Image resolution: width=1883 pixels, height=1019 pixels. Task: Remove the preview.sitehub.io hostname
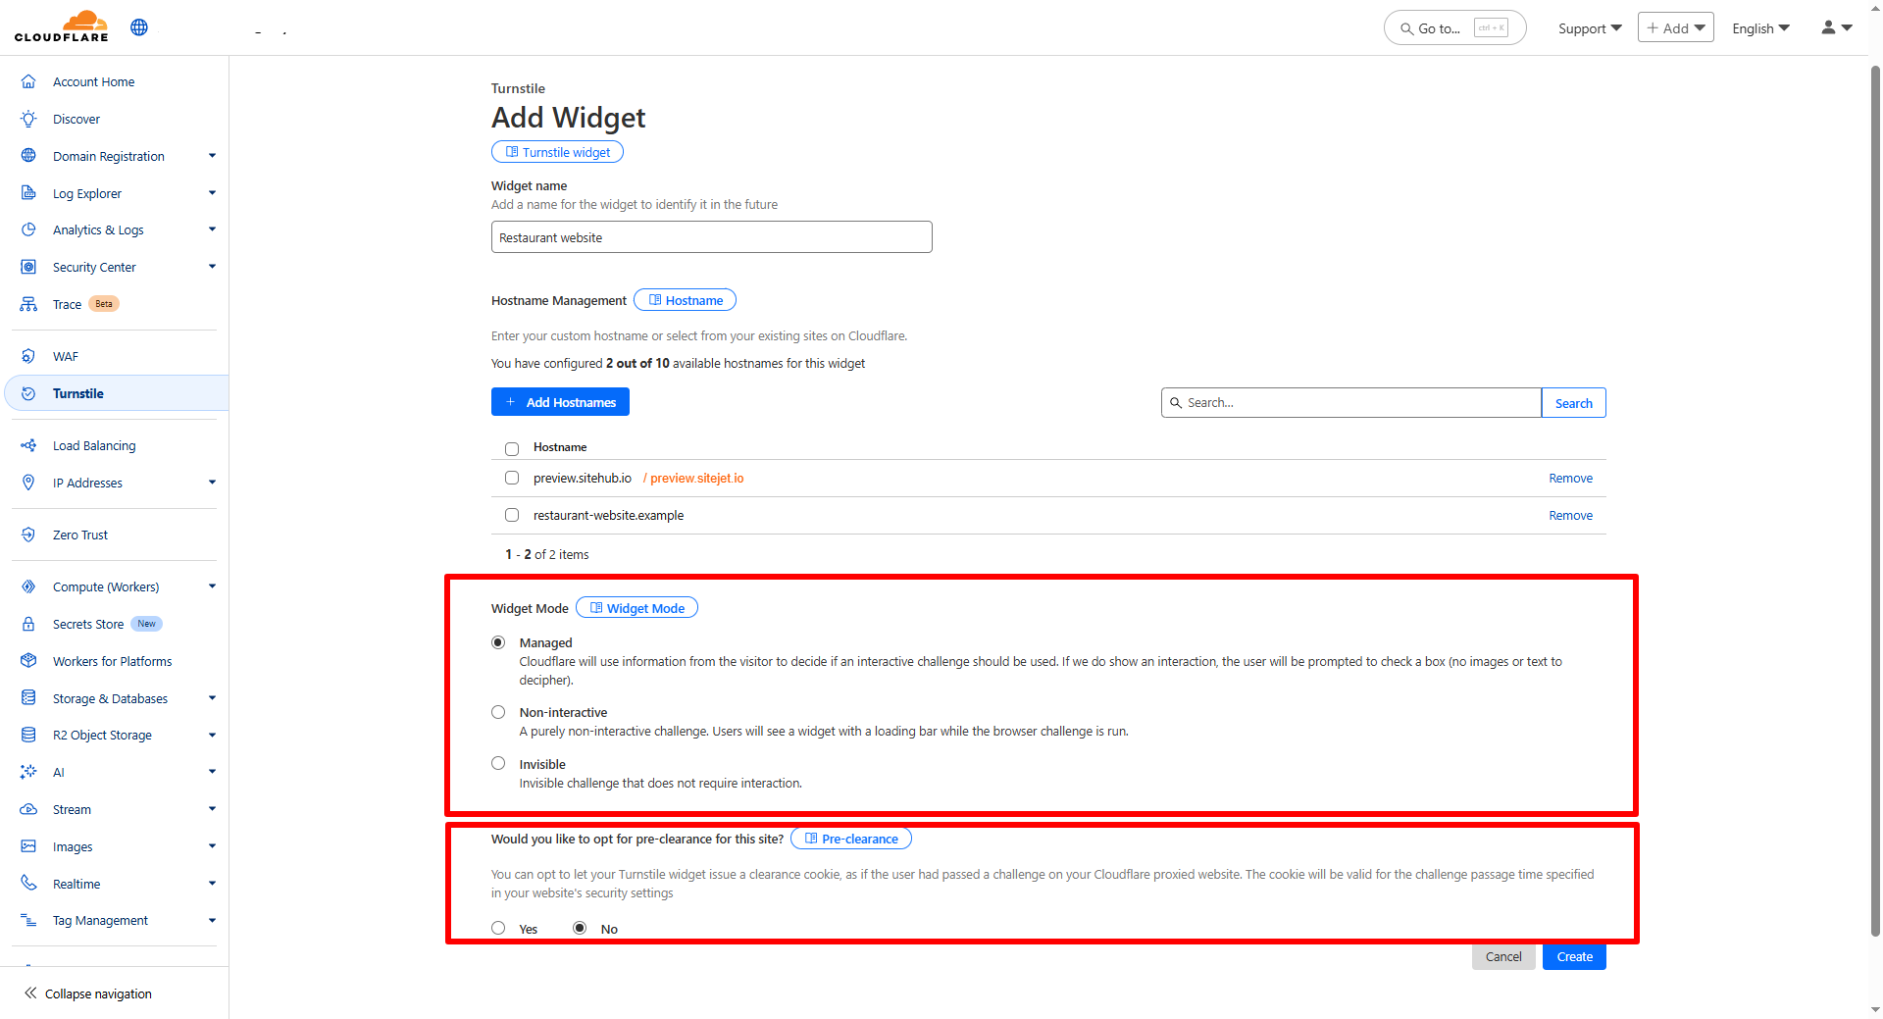pyautogui.click(x=1570, y=478)
